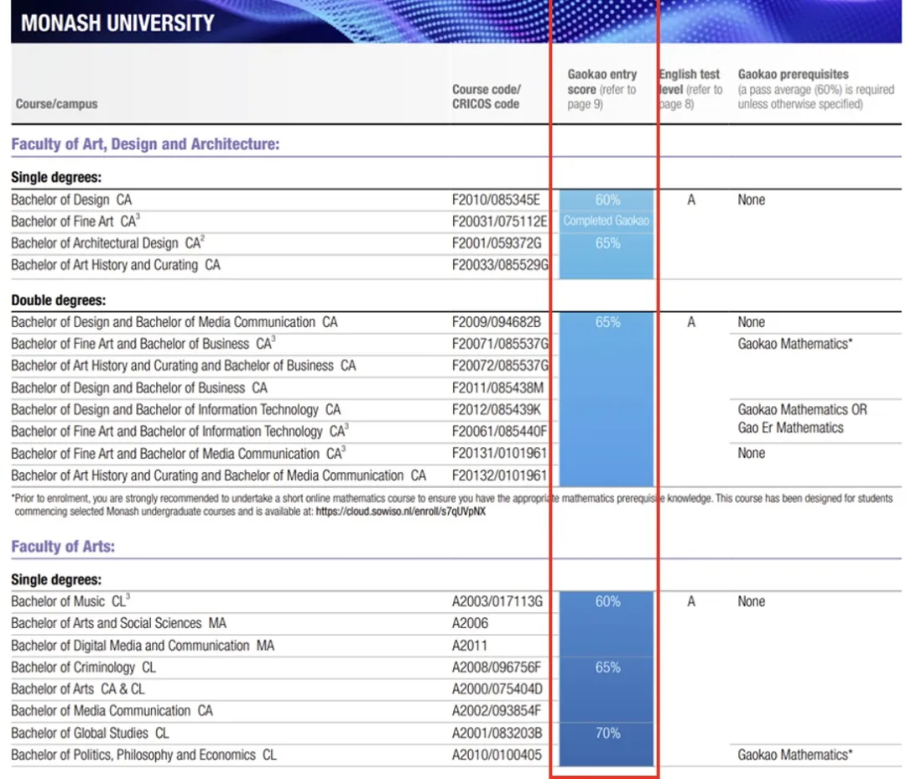The image size is (906, 779).
Task: Select Bachelor of Architectural Design CA
Action: click(107, 243)
